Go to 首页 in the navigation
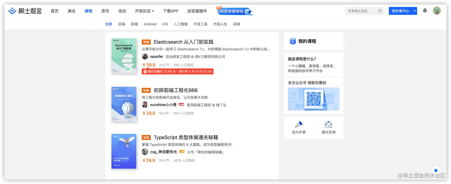The width and height of the screenshot is (451, 184). pyautogui.click(x=55, y=11)
